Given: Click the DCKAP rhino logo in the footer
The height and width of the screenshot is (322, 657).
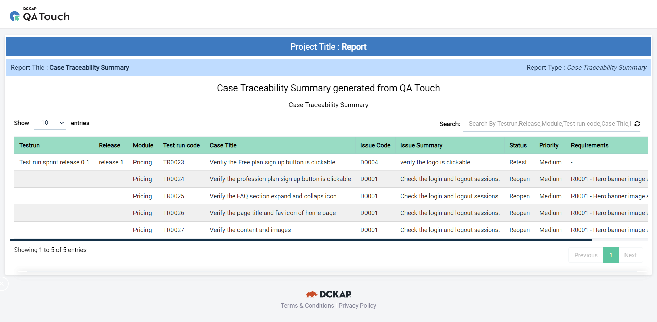Looking at the screenshot, I should point(328,294).
